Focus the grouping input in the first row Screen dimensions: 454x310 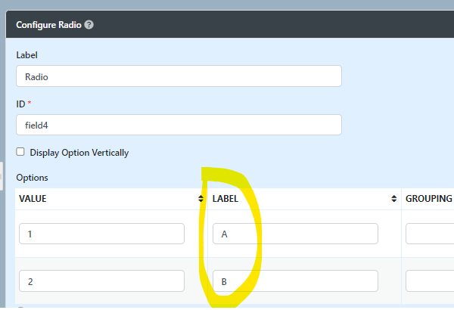coord(430,234)
